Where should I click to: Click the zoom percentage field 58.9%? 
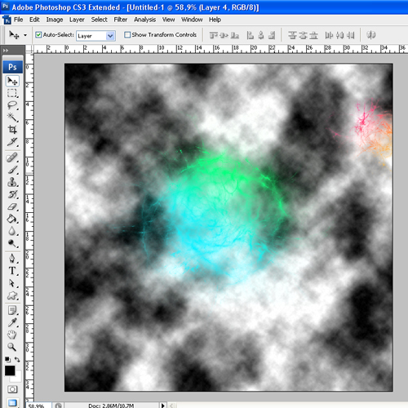pyautogui.click(x=39, y=406)
